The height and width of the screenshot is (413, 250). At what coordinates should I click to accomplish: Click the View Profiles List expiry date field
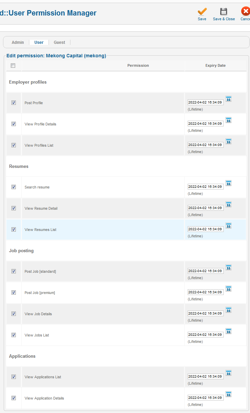pyautogui.click(x=206, y=145)
